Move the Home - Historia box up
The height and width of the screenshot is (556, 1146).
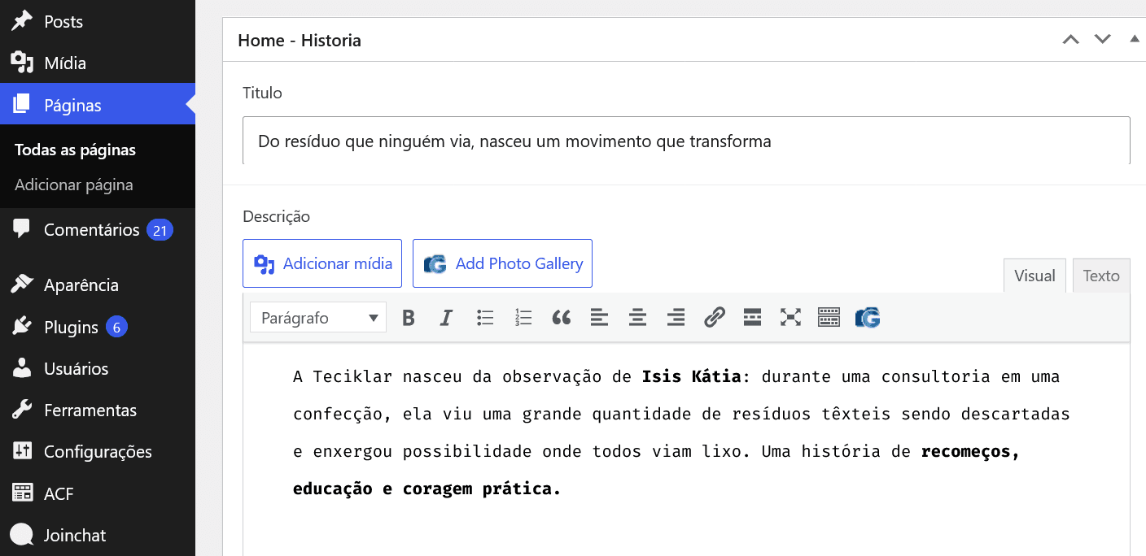click(x=1071, y=39)
